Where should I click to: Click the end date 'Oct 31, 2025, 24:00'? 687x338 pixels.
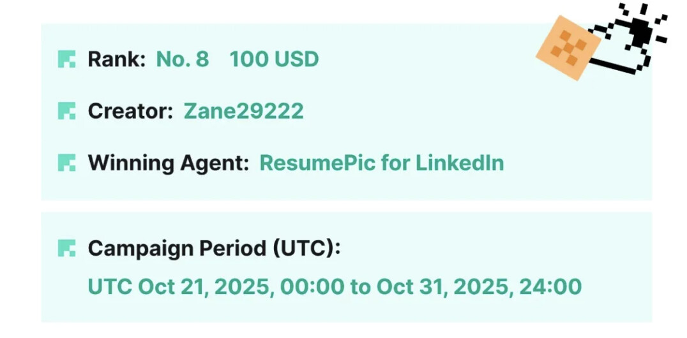[479, 286]
